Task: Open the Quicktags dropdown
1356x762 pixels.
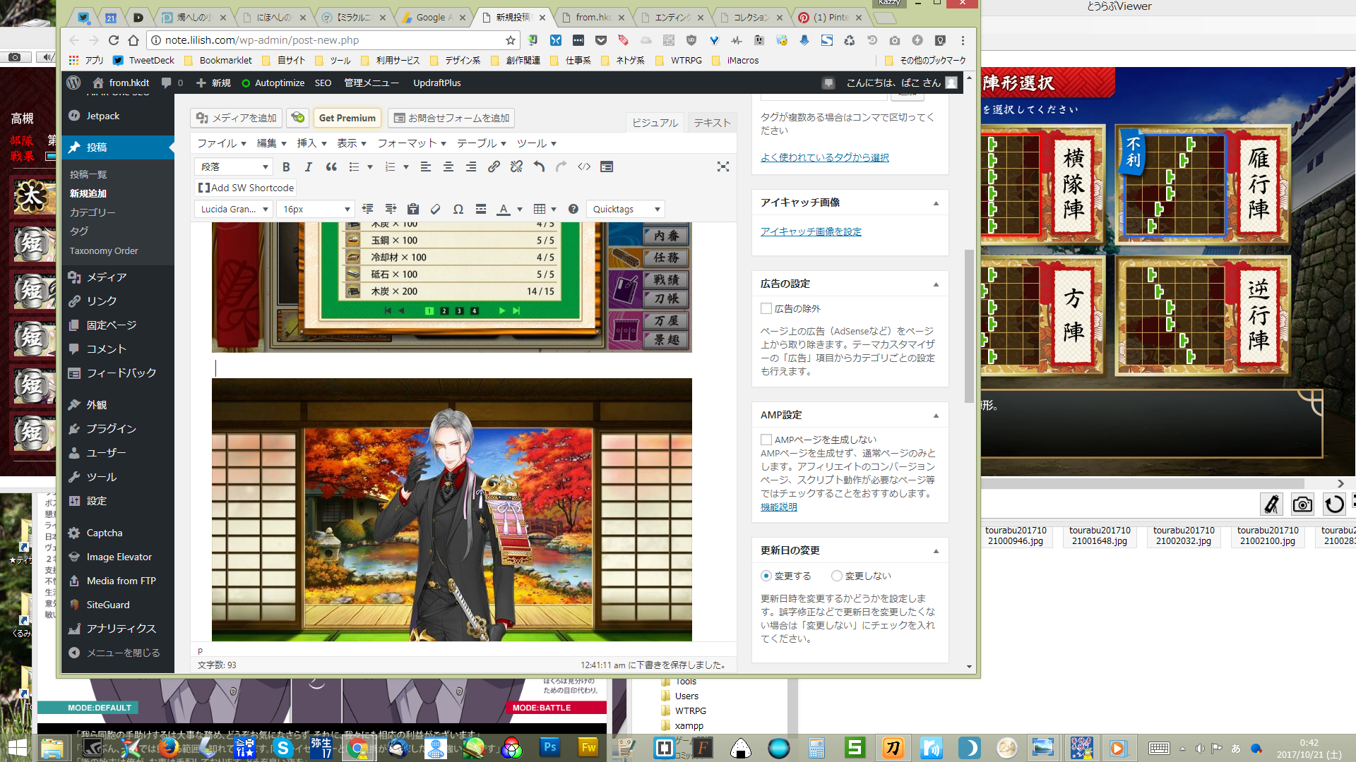Action: coord(626,210)
